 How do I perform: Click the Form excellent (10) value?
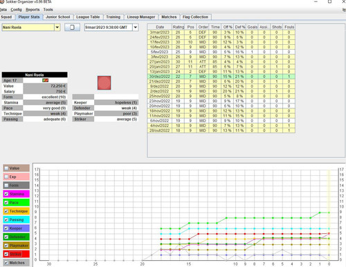coord(45,97)
